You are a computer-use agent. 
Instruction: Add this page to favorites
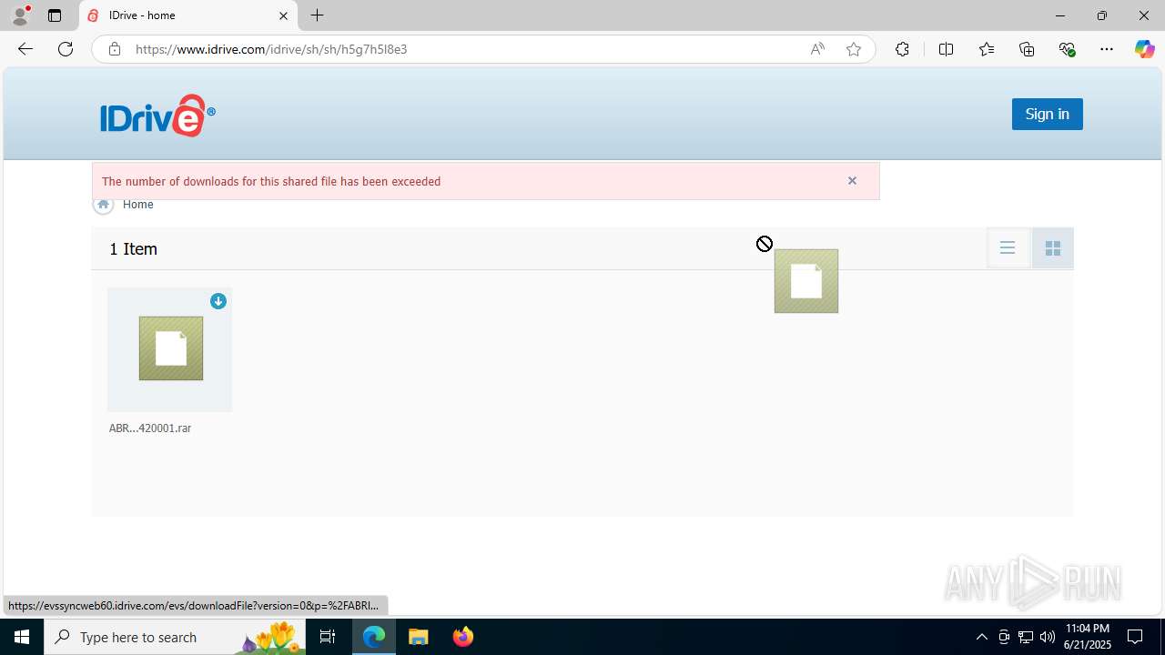click(854, 49)
